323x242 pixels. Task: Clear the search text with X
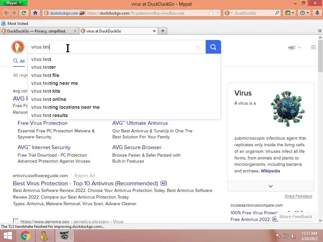click(198, 47)
